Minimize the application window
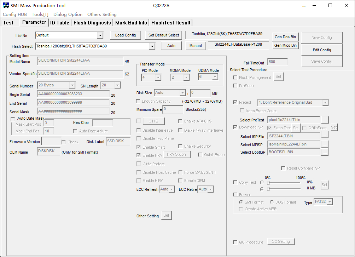355x257 pixels. tap(314, 5)
